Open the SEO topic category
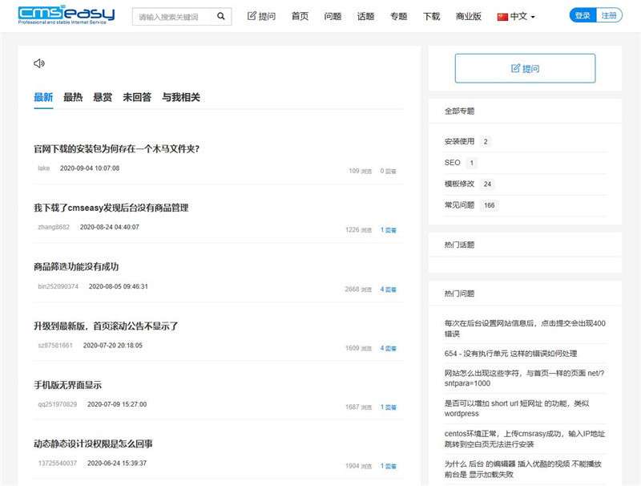The height and width of the screenshot is (486, 641). point(452,163)
